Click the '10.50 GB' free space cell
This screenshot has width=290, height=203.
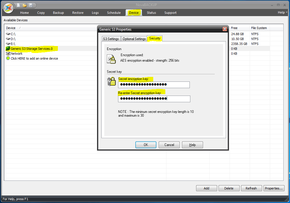coord(238,39)
